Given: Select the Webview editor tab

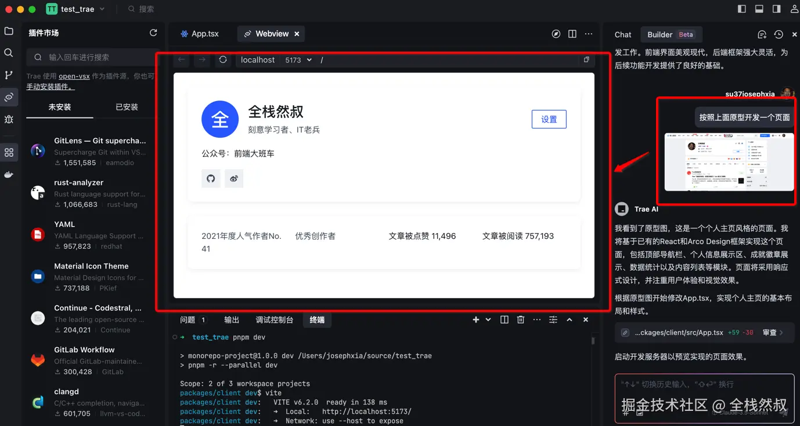Looking at the screenshot, I should (271, 34).
